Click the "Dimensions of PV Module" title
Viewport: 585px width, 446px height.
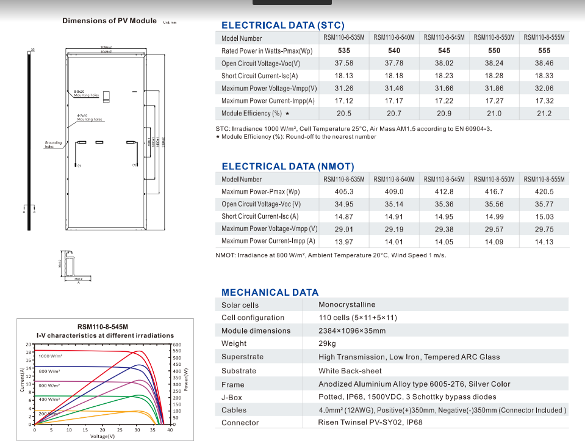tap(109, 21)
